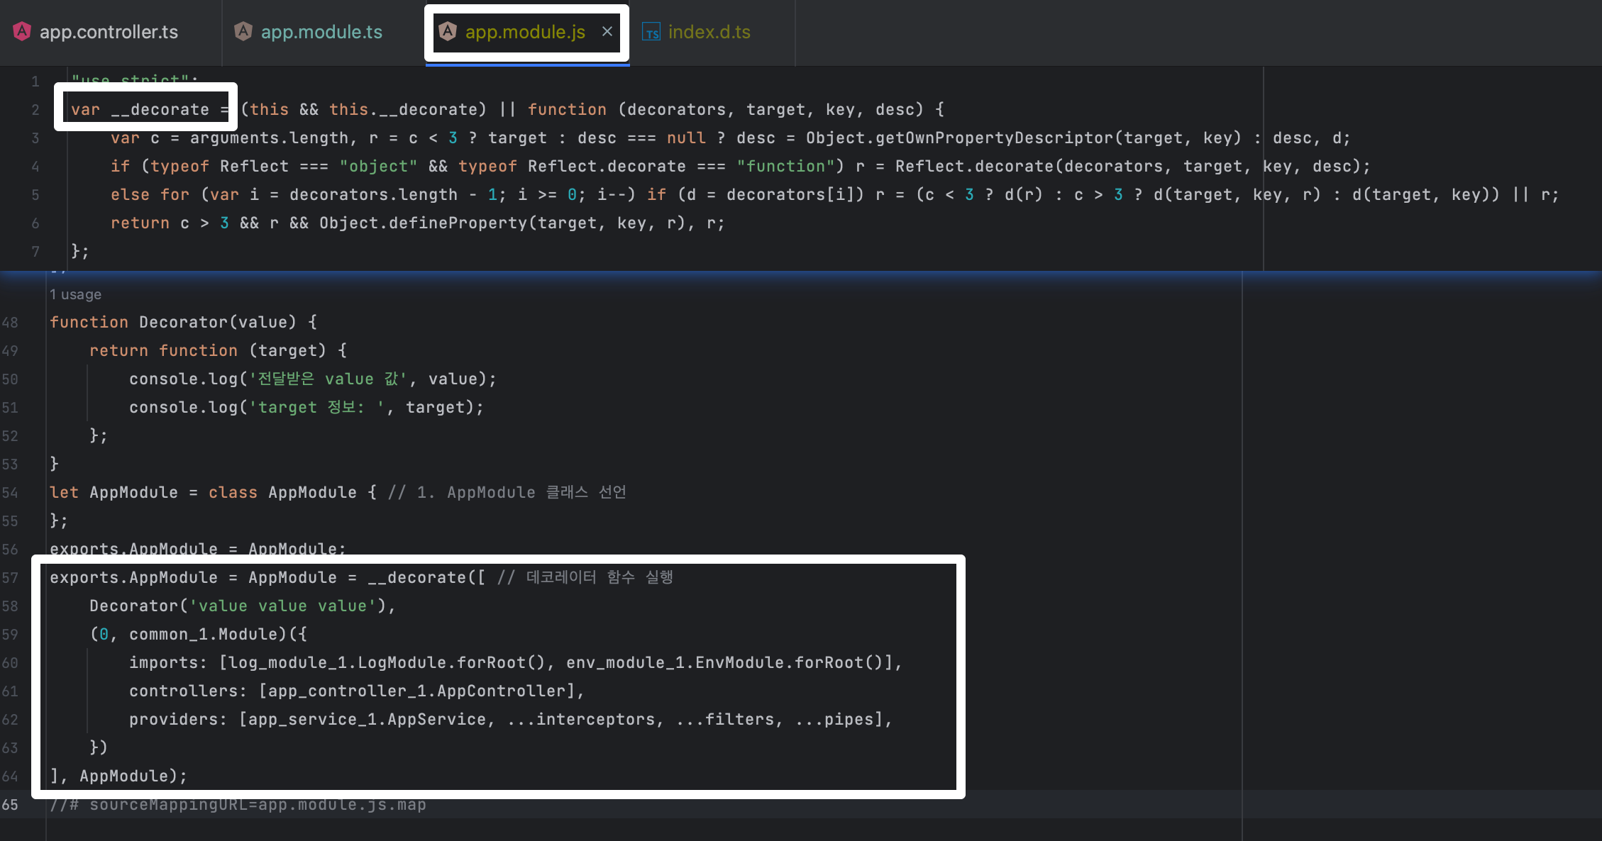Click the sourceMappingURL comment on last line
This screenshot has width=1602, height=841.
238,805
